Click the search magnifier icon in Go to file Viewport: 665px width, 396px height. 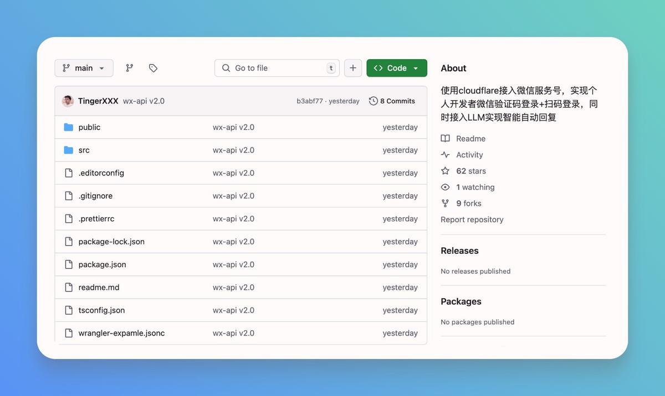tap(226, 68)
